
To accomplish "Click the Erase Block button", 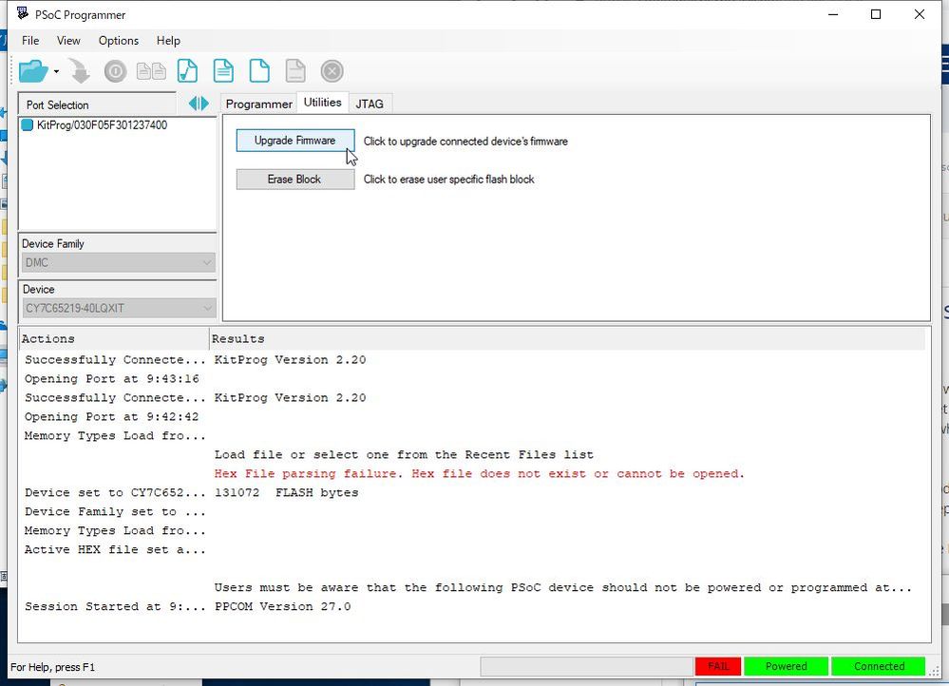I will (294, 179).
